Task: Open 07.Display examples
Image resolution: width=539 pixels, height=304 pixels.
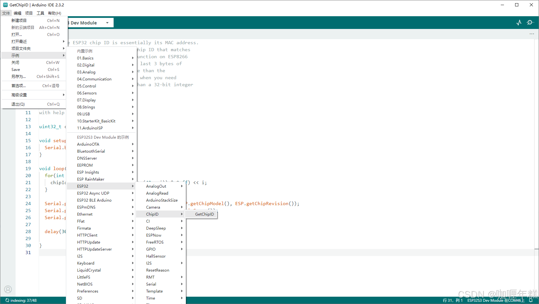Action: pos(101,100)
